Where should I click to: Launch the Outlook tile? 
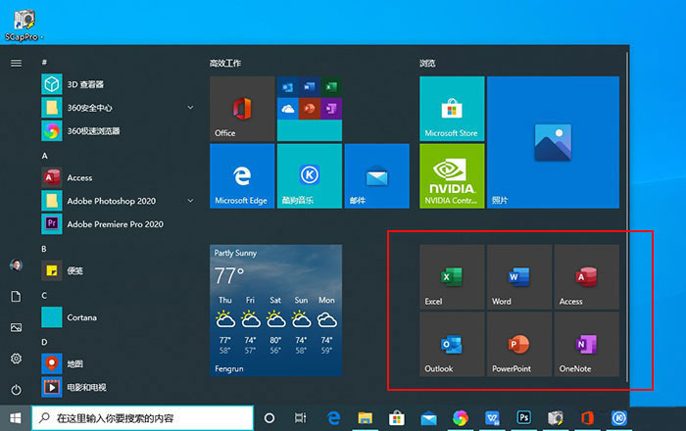[452, 345]
